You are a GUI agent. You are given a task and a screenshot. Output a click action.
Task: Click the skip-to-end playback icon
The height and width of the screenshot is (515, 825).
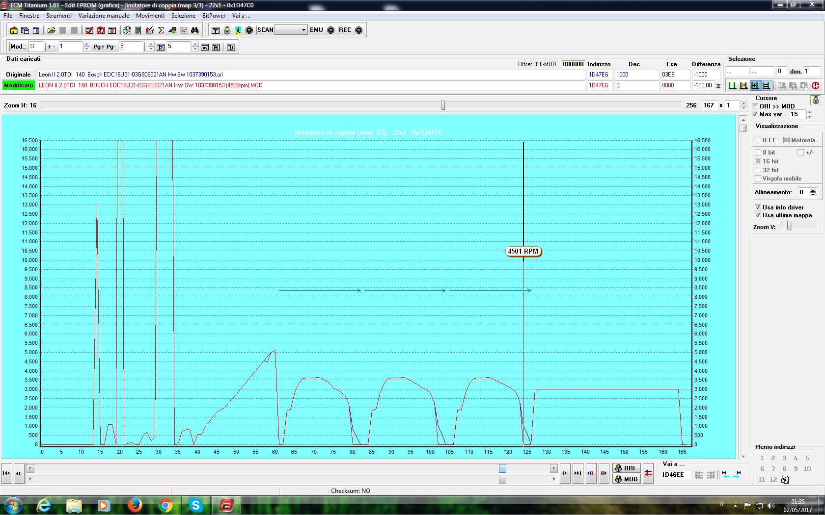[577, 473]
